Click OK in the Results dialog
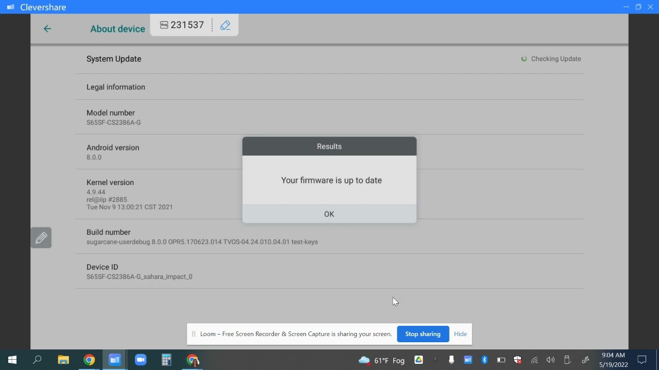Screen dimensions: 659x370 pos(329,214)
